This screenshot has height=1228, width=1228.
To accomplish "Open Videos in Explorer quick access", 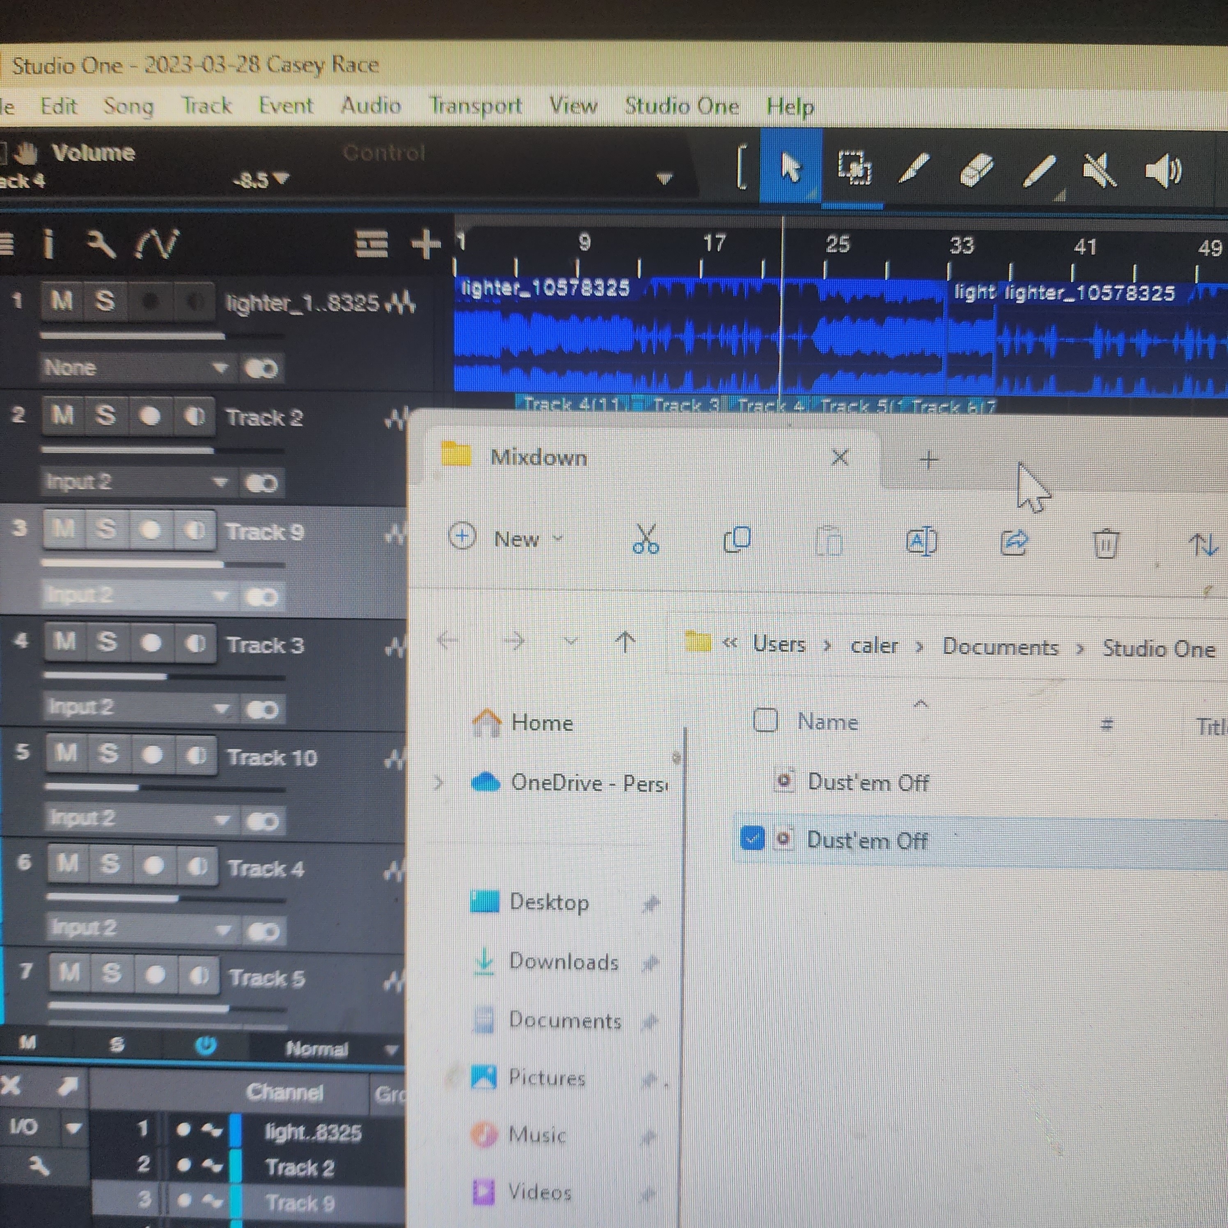I will click(522, 1192).
